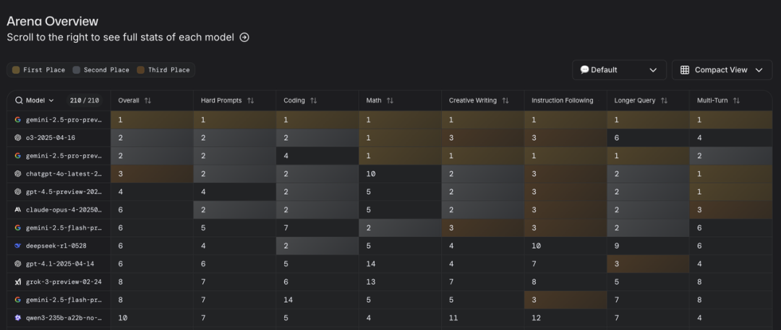781x330 pixels.
Task: Click the First Place legend label
Action: click(44, 70)
